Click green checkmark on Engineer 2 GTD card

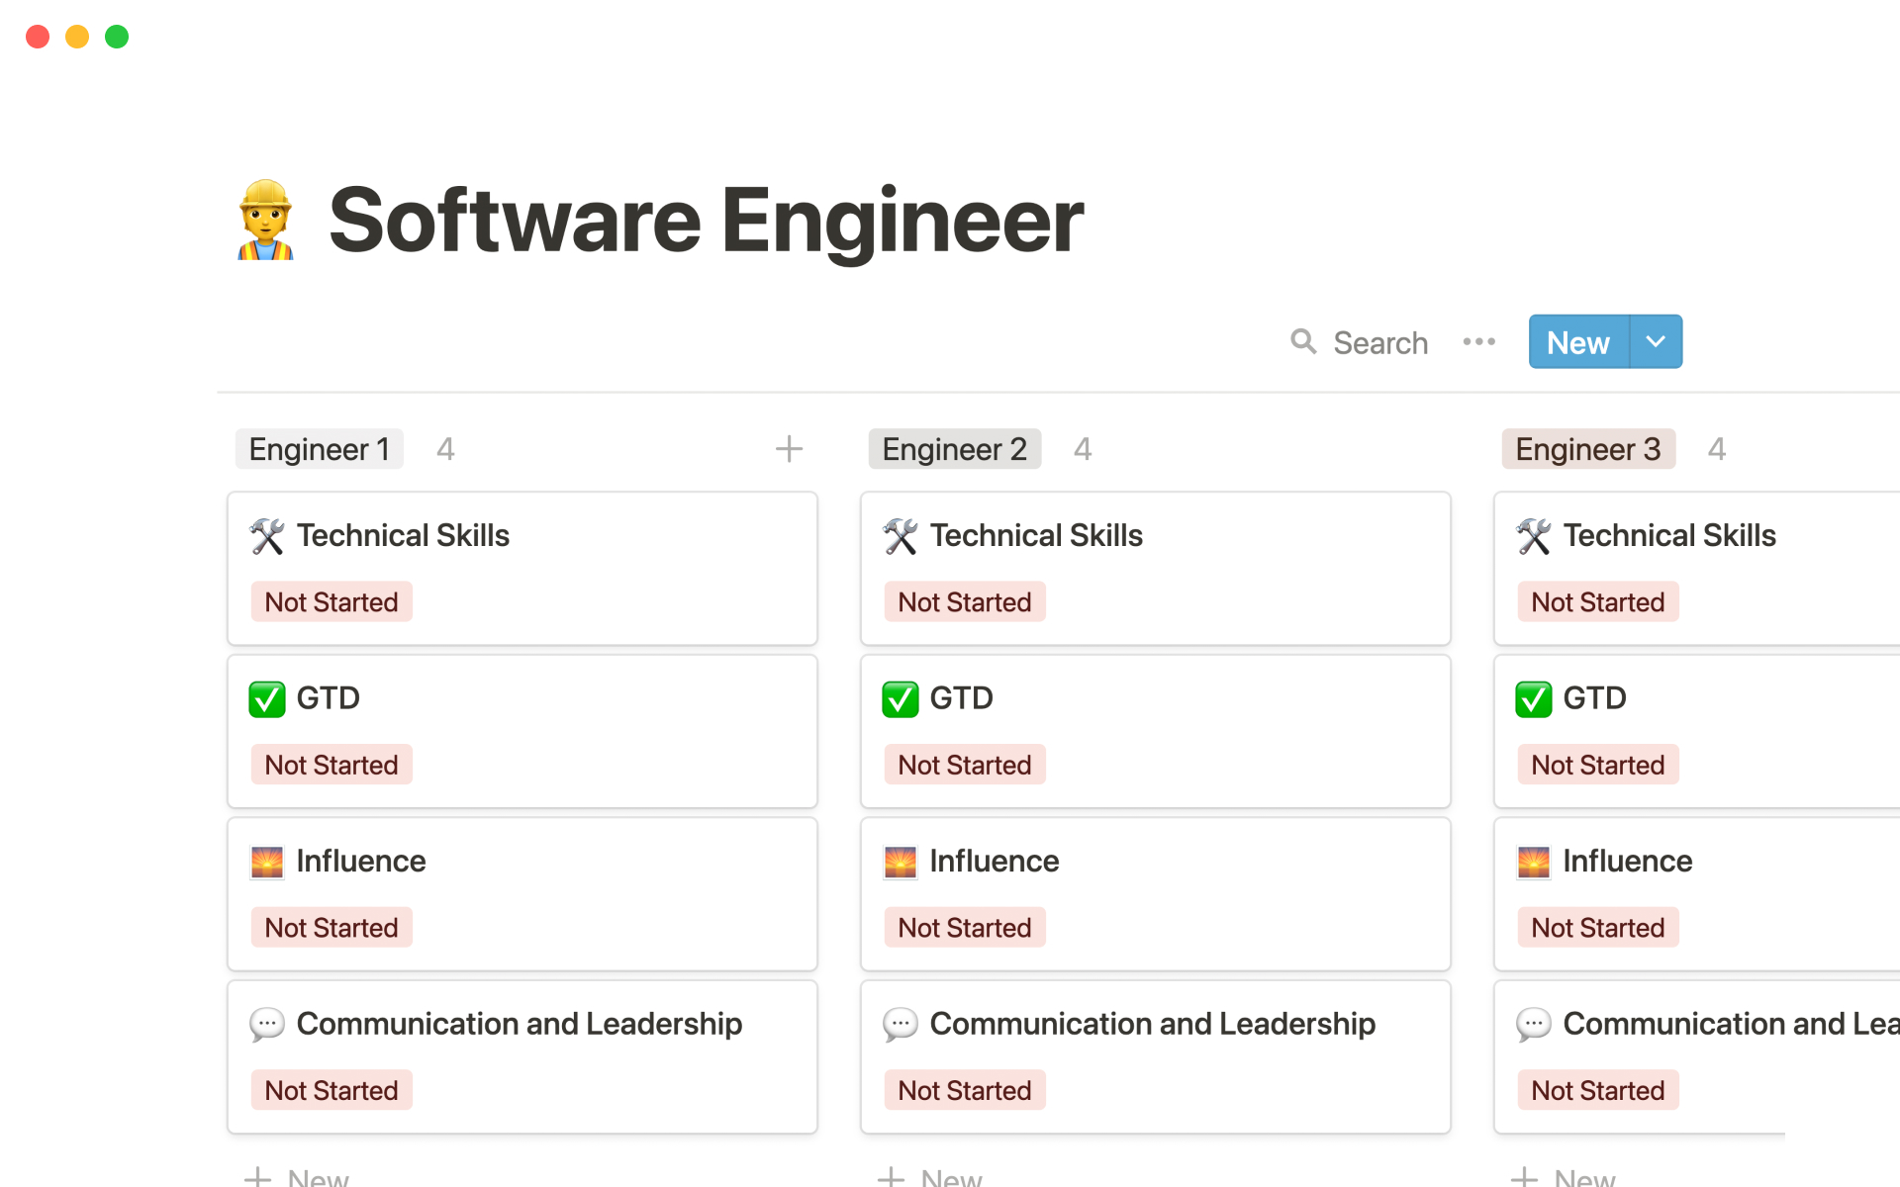tap(901, 698)
